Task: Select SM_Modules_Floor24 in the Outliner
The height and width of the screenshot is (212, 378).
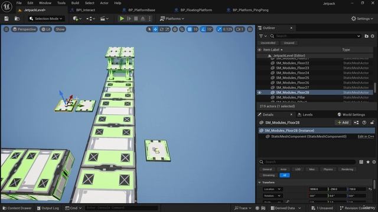Action: click(292, 73)
